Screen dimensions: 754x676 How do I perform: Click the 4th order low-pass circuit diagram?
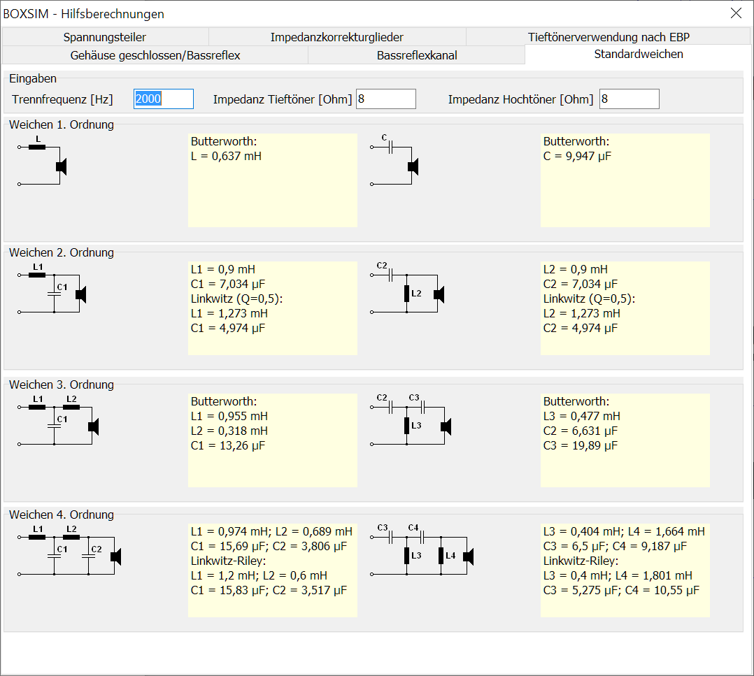[x=70, y=552]
